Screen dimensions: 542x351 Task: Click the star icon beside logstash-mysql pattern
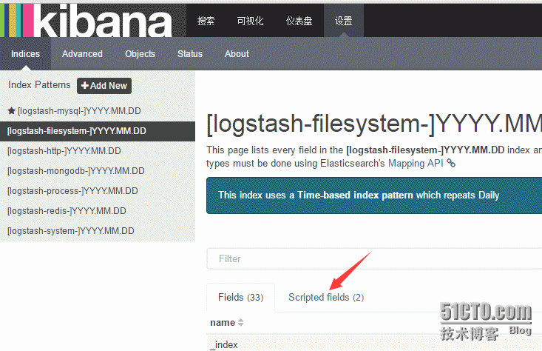click(11, 111)
